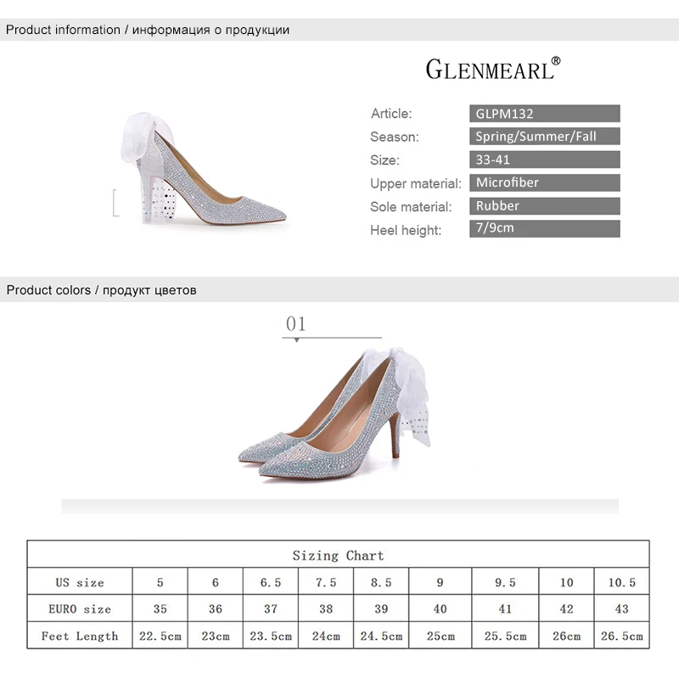679x679 pixels.
Task: Click the GLENMEARL brand logo
Action: [x=493, y=69]
